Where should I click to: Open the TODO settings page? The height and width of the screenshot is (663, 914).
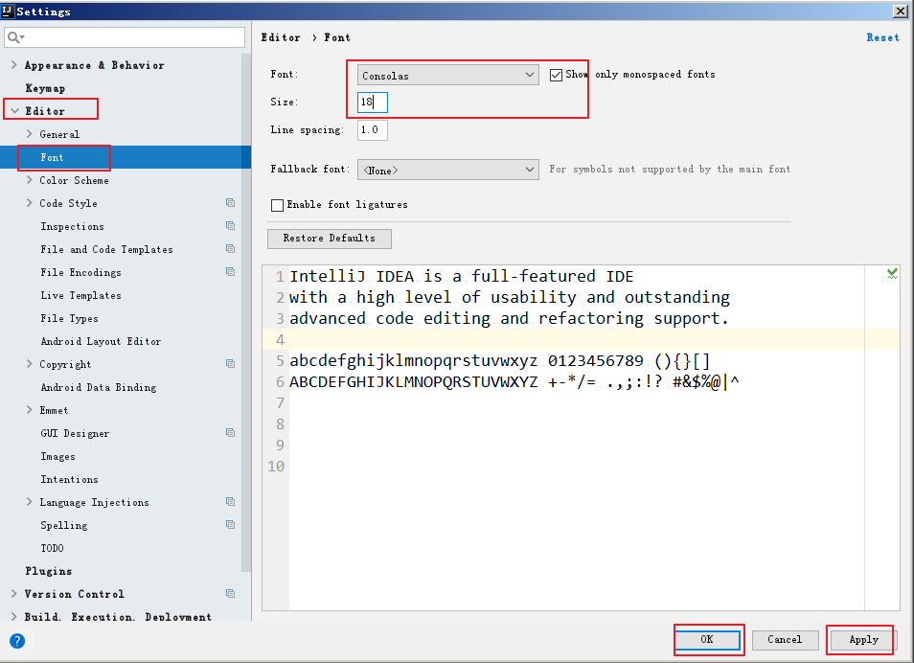pyautogui.click(x=52, y=548)
